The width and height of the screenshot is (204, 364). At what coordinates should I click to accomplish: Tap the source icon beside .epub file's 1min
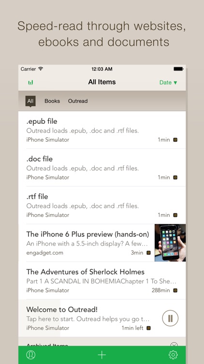click(x=175, y=140)
